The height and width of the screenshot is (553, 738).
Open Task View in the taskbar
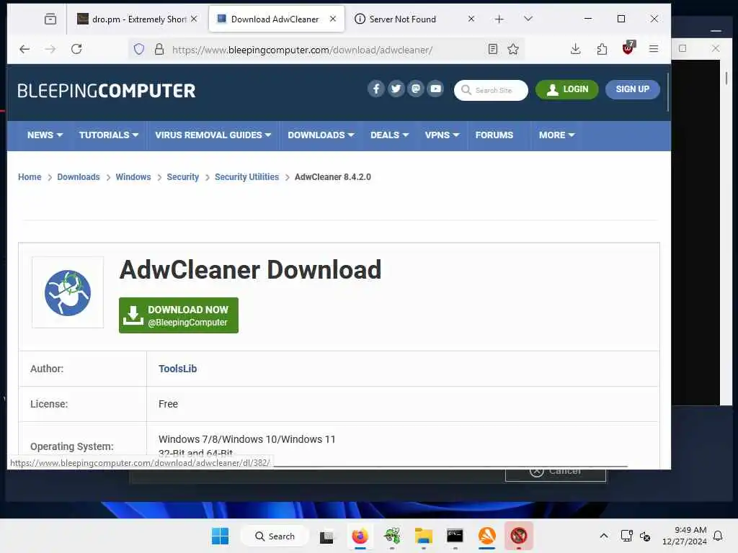pyautogui.click(x=326, y=536)
